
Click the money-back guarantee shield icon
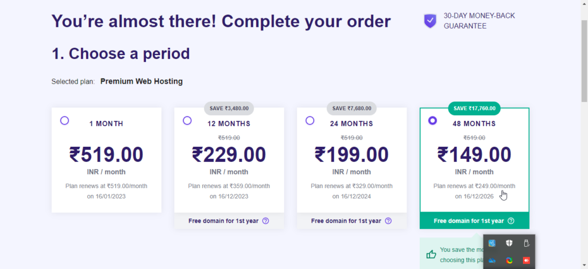pyautogui.click(x=430, y=21)
